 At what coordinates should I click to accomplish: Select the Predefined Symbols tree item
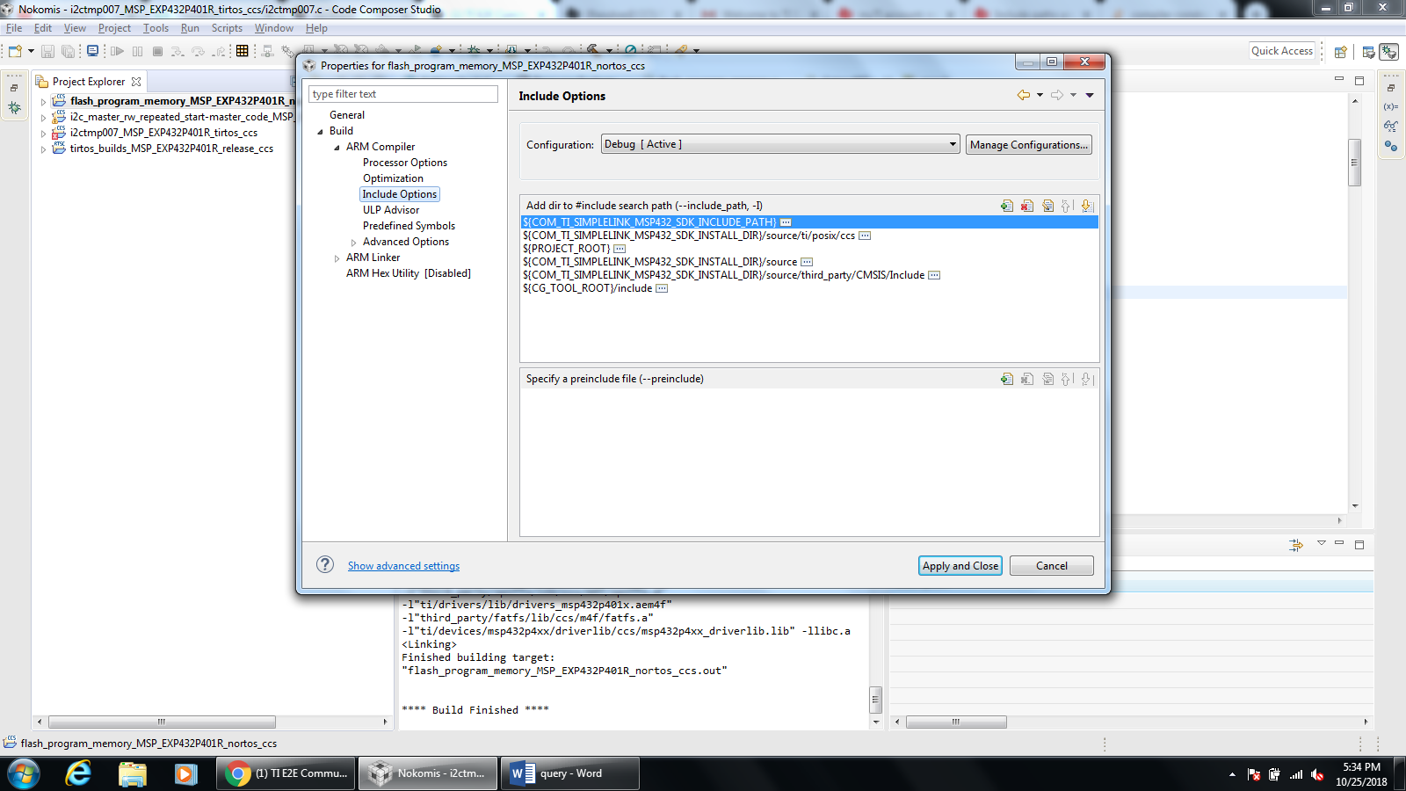pos(409,226)
